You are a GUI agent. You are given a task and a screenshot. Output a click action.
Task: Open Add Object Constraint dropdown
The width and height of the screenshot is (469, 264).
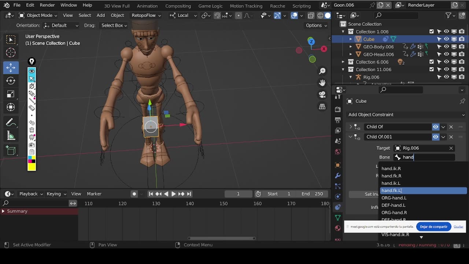(406, 115)
